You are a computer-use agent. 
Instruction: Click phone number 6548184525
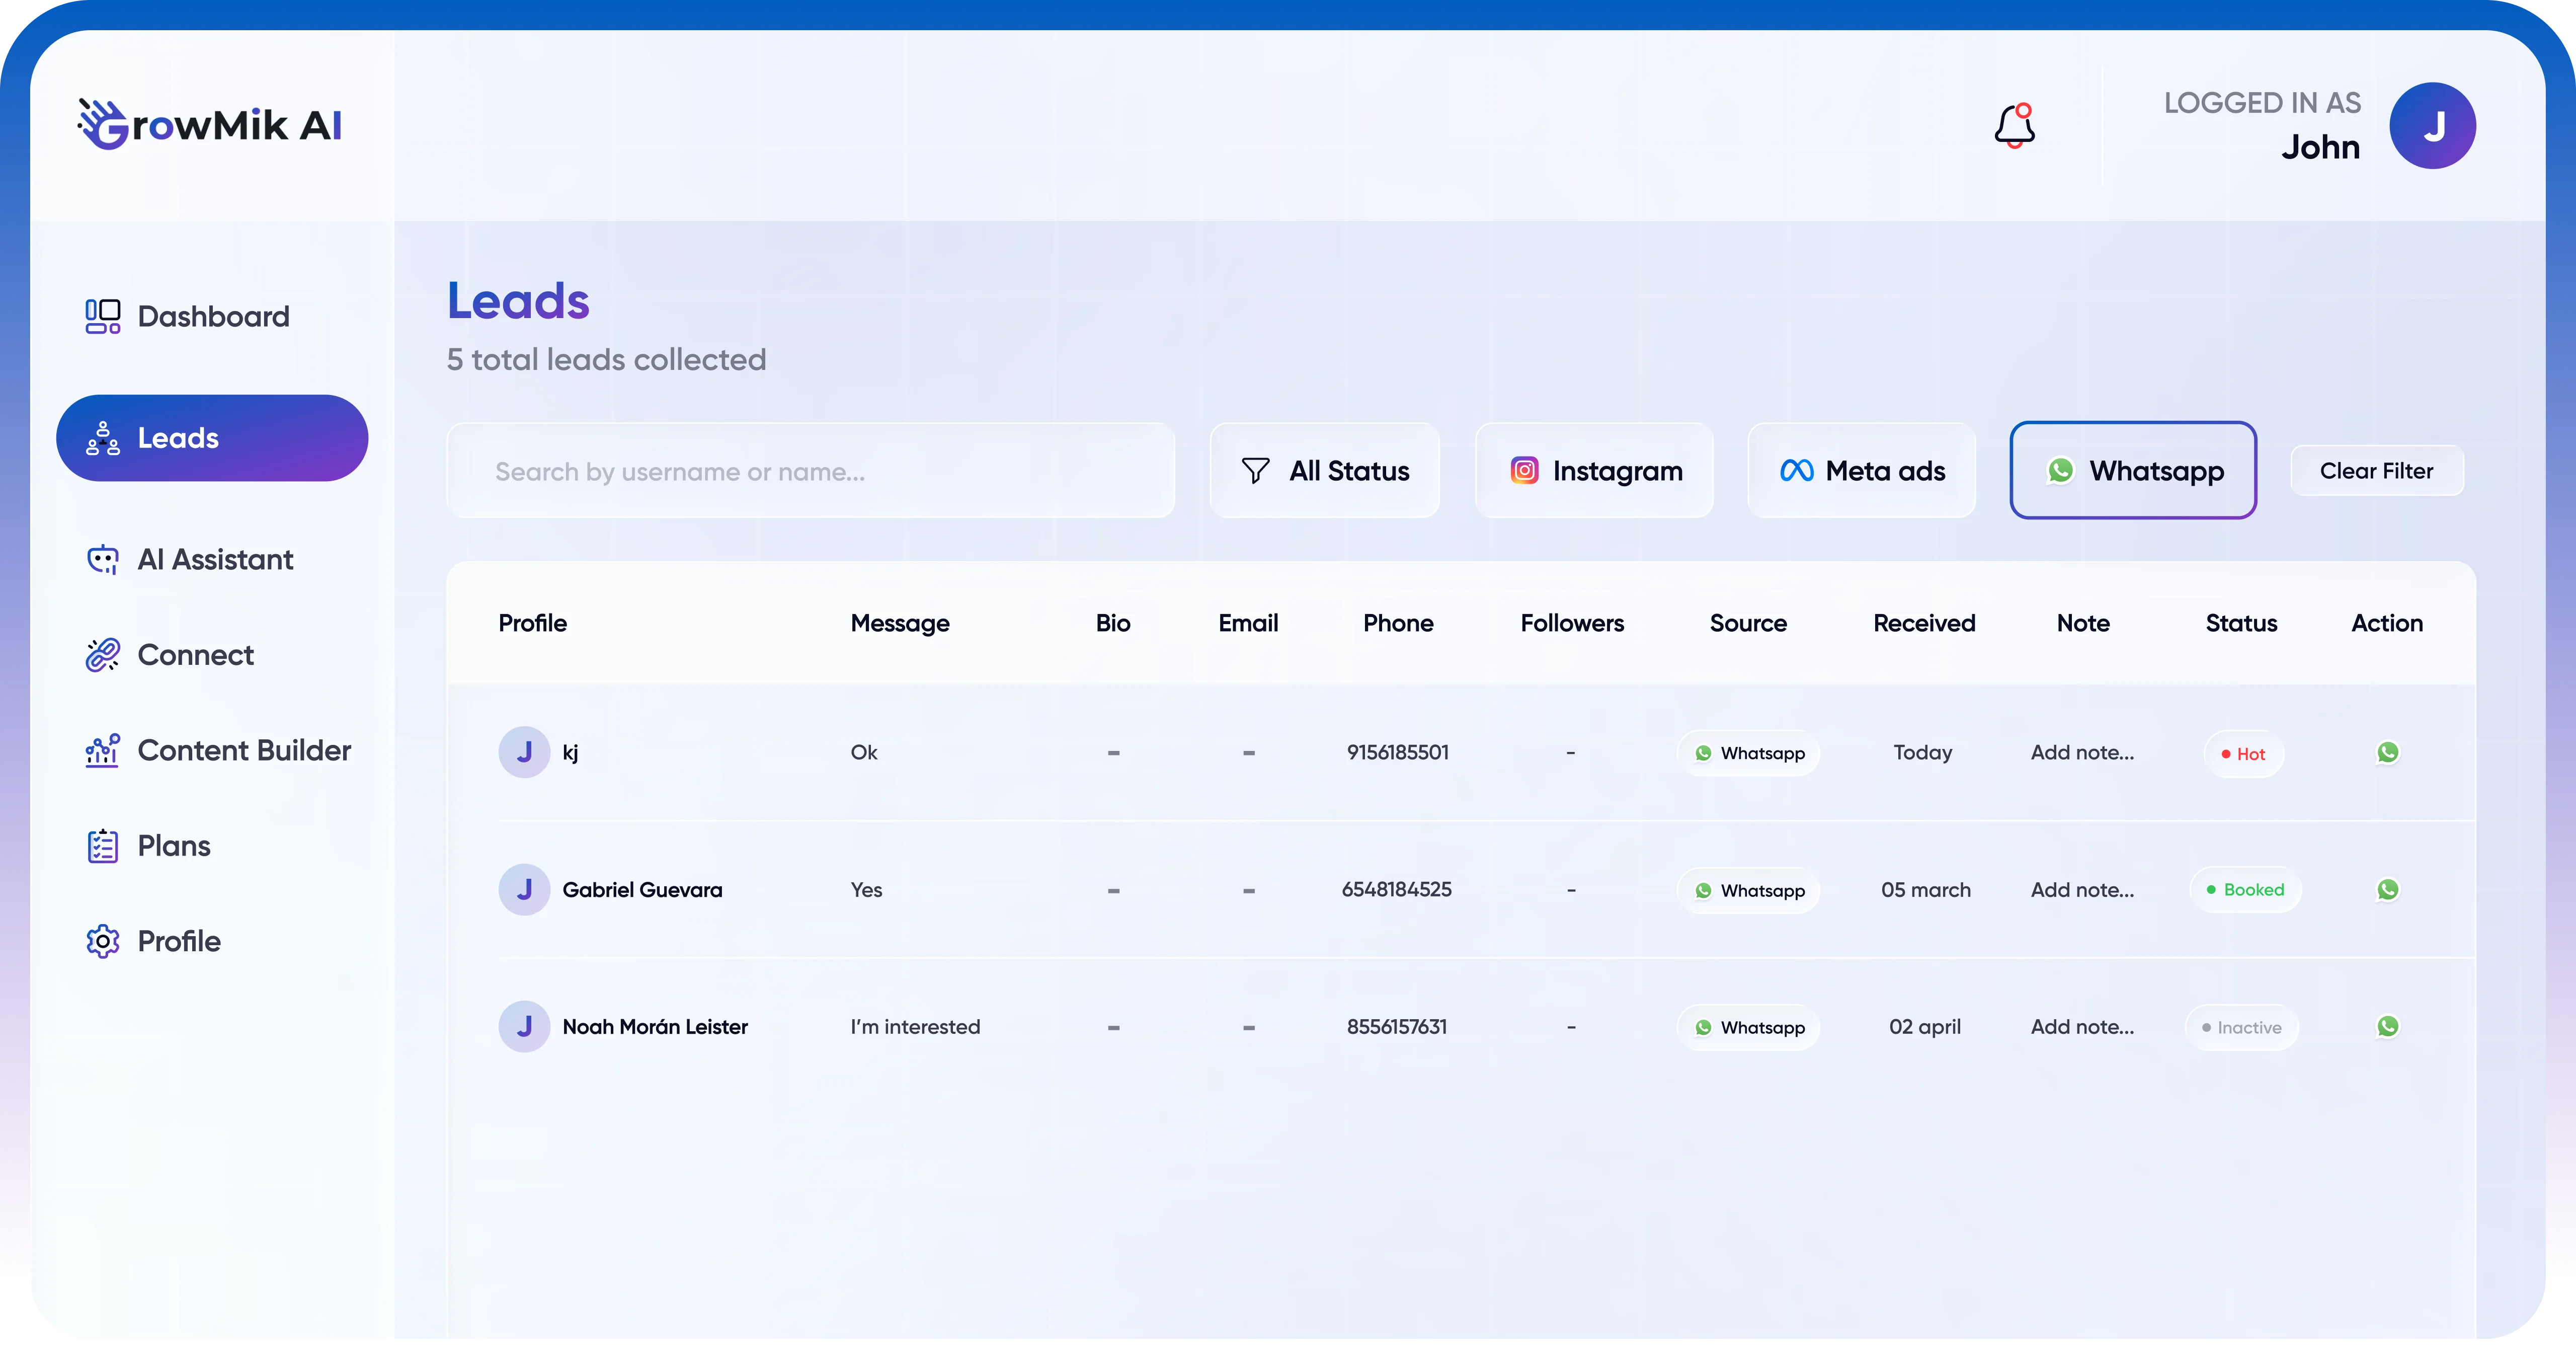[1396, 890]
